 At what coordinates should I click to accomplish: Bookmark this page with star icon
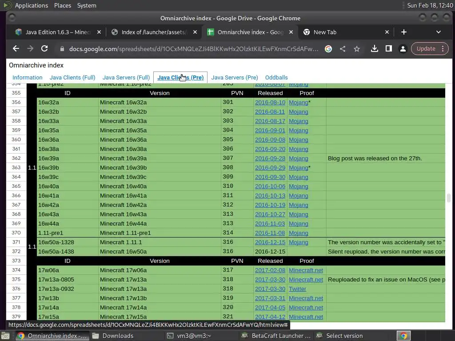tap(357, 49)
